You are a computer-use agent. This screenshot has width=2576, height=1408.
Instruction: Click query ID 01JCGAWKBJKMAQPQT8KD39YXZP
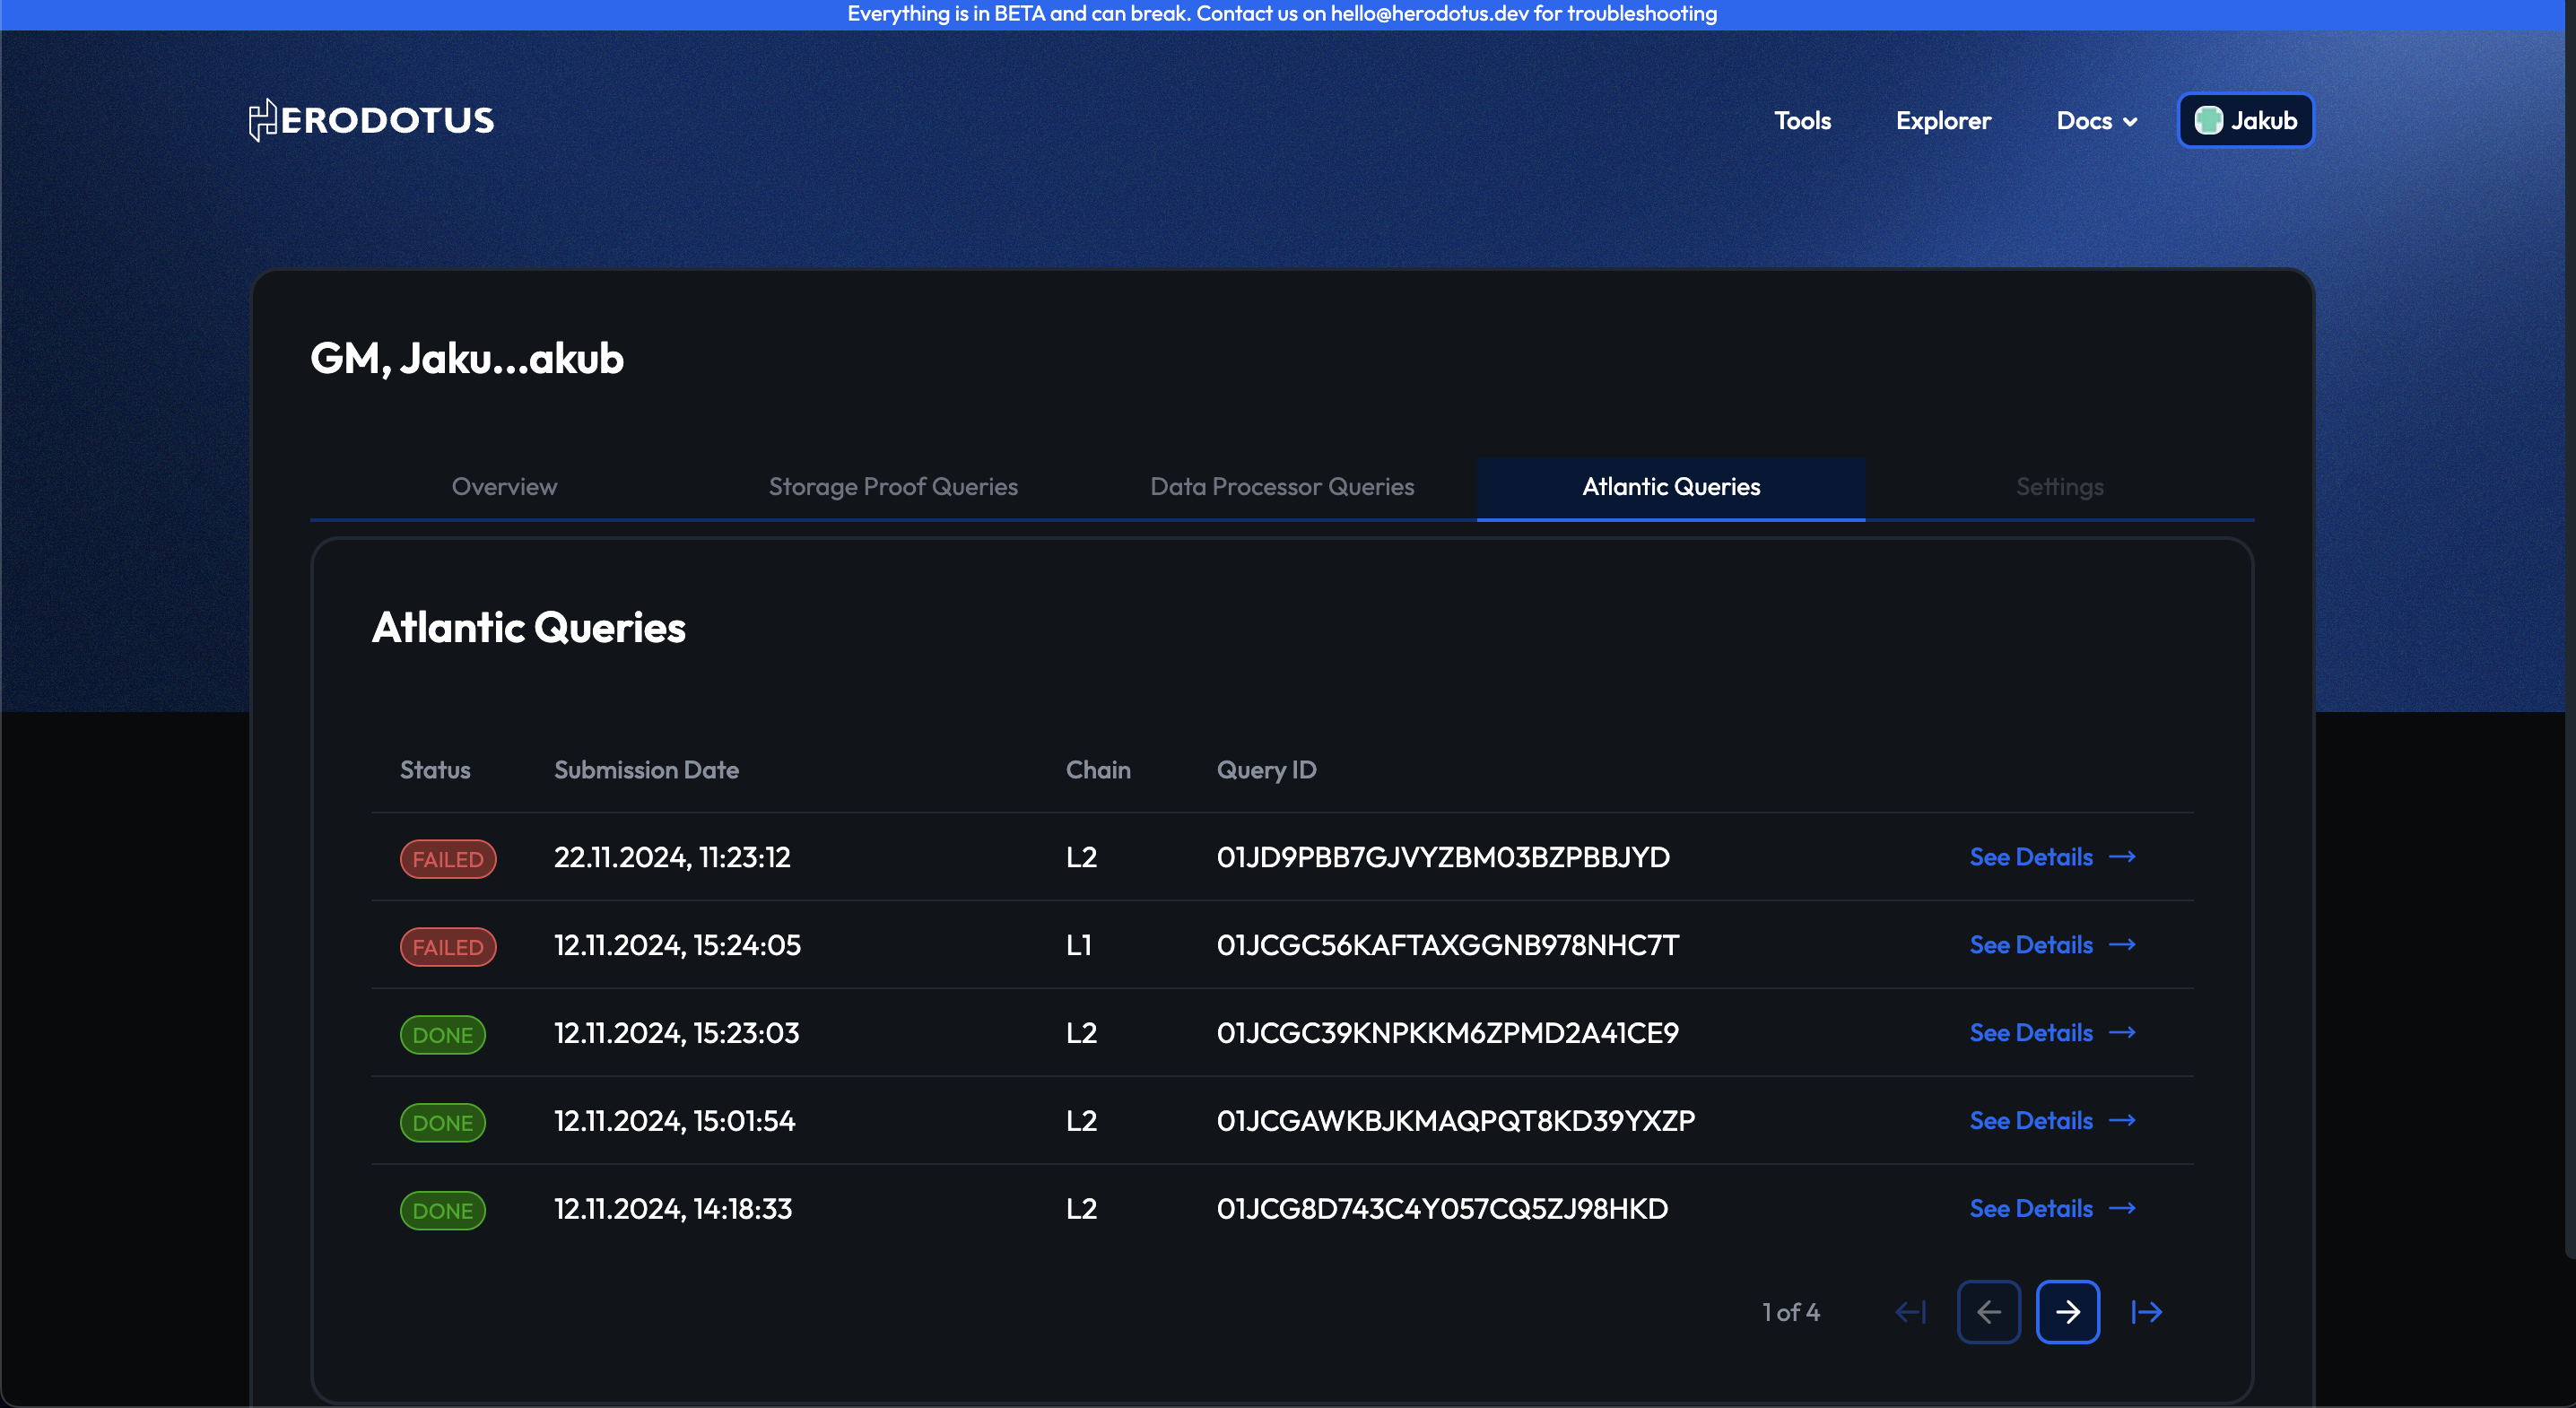[x=1456, y=1121]
